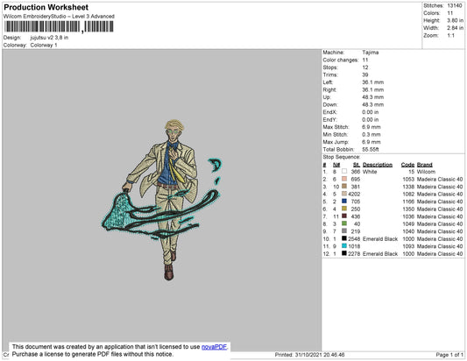This screenshot has width=467, height=361.
Task: Click the gray swatch for code 1040
Action: click(x=344, y=230)
